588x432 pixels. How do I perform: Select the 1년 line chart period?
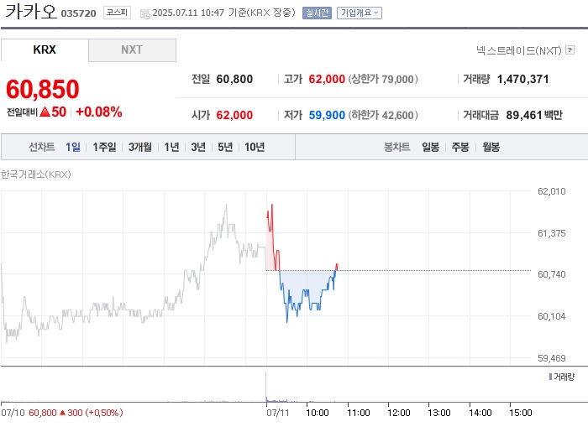pyautogui.click(x=171, y=147)
